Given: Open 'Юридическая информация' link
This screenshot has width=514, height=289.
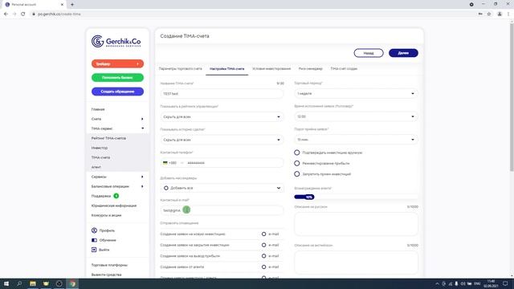Looking at the screenshot, I should tap(114, 206).
